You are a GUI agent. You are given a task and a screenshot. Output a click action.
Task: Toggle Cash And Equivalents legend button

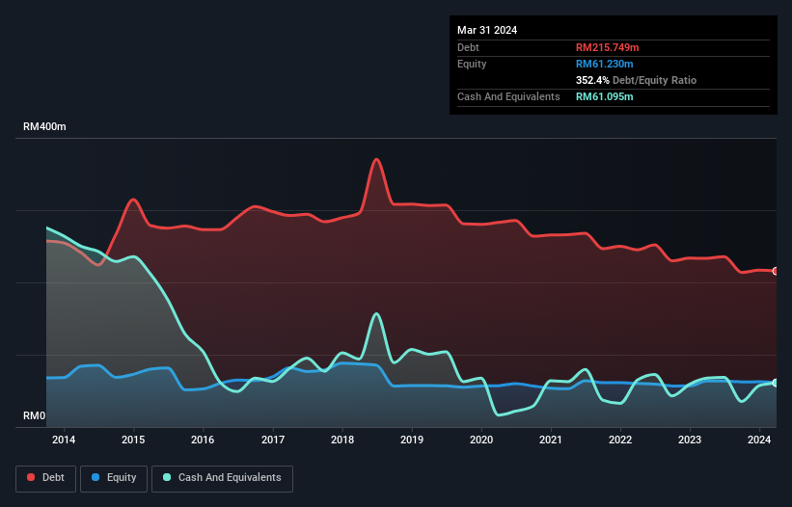pos(222,478)
